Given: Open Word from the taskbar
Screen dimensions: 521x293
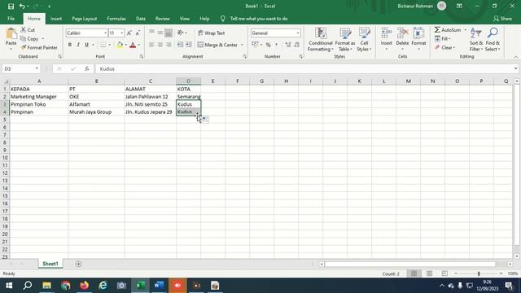Looking at the screenshot, I should tap(160, 286).
